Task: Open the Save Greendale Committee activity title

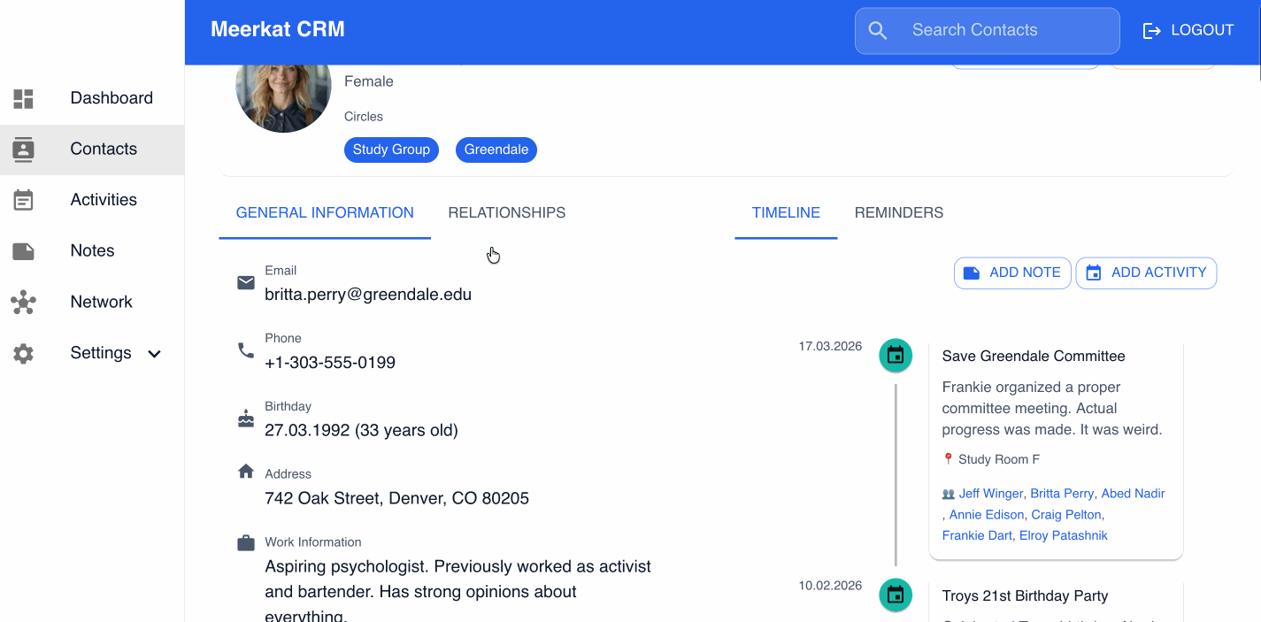Action: point(1034,357)
